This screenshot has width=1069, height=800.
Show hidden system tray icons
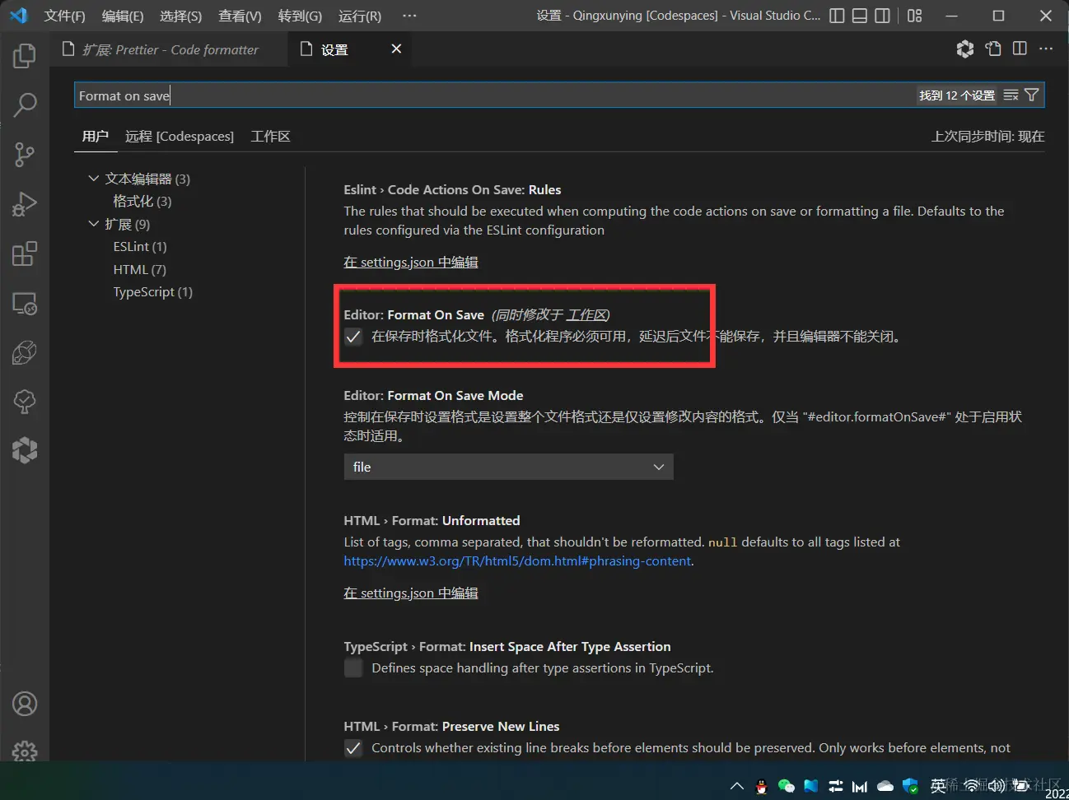737,787
